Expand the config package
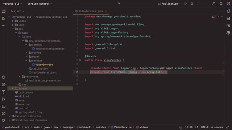 click(26, 53)
